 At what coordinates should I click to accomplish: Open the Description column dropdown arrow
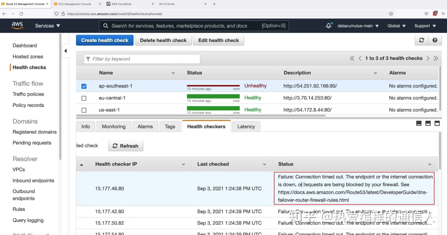(375, 73)
